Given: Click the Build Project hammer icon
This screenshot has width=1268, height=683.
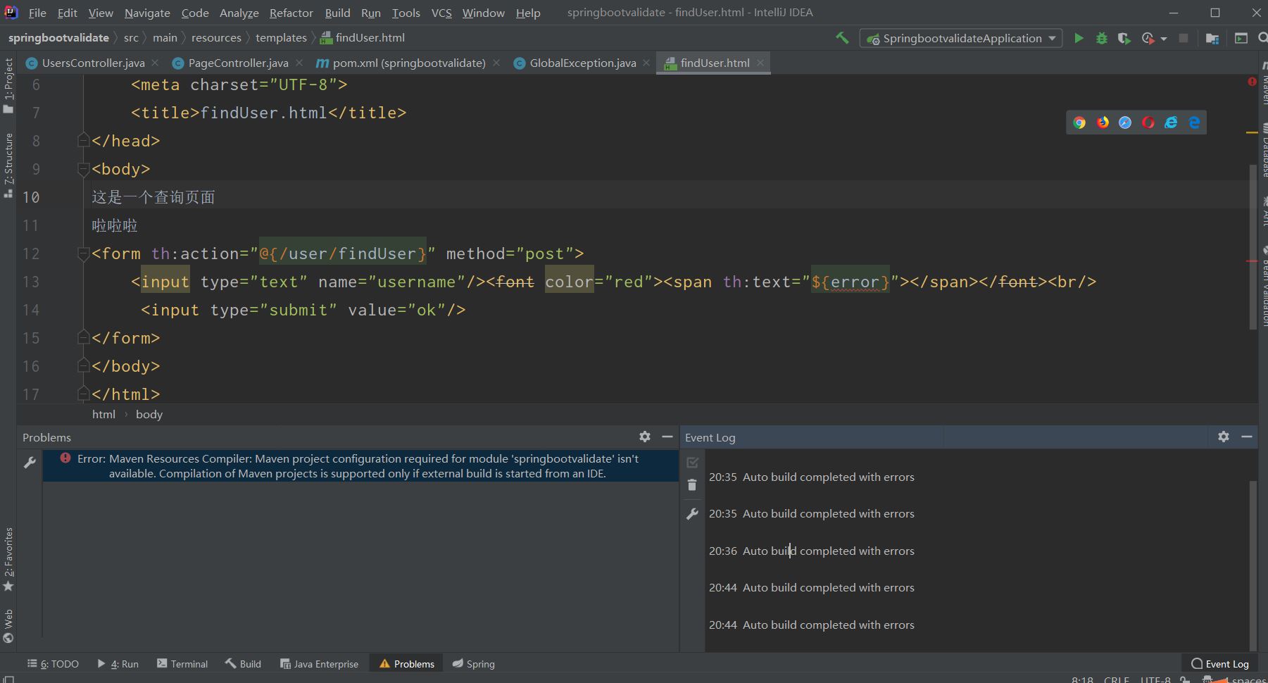Looking at the screenshot, I should coord(842,38).
